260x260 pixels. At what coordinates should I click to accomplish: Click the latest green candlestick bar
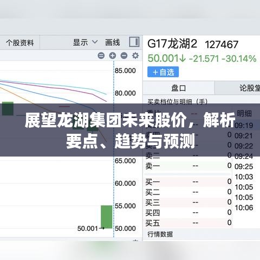coord(106,217)
